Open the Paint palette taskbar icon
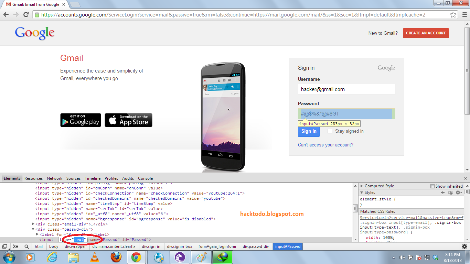470x264 pixels. pyautogui.click(x=201, y=257)
